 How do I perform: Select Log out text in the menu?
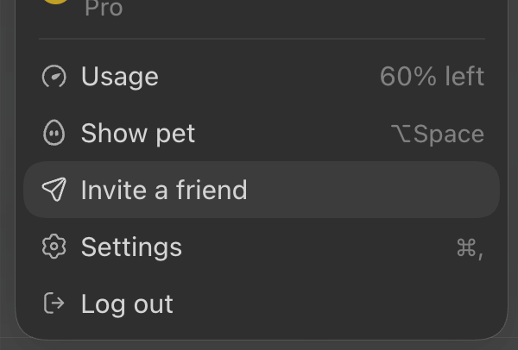[127, 303]
